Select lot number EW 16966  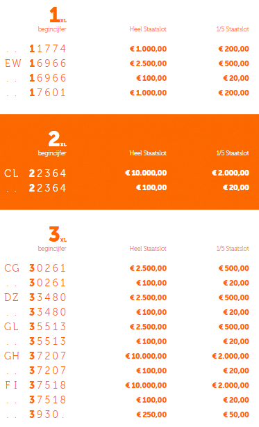pos(35,63)
